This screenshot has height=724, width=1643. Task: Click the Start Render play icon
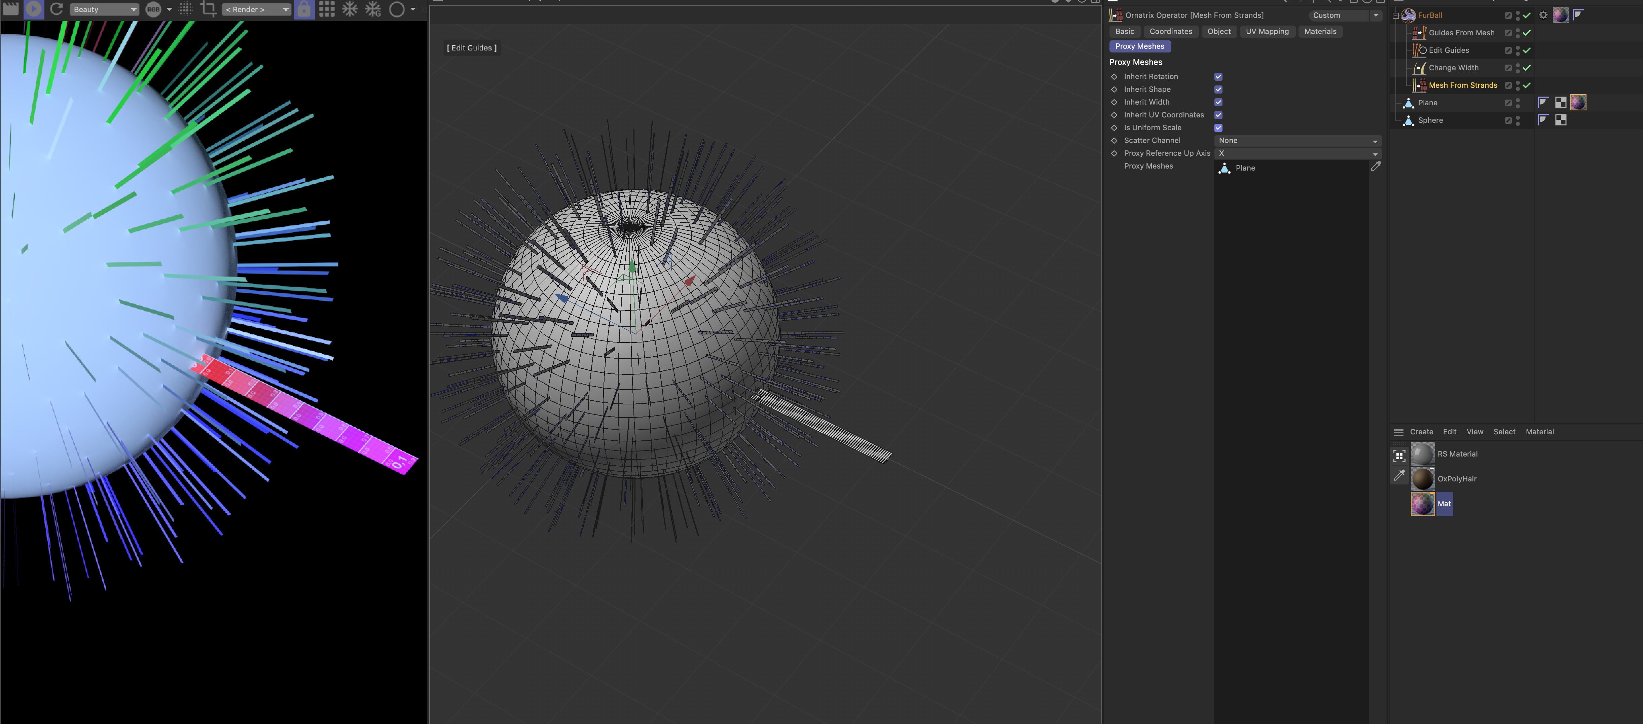(x=34, y=9)
